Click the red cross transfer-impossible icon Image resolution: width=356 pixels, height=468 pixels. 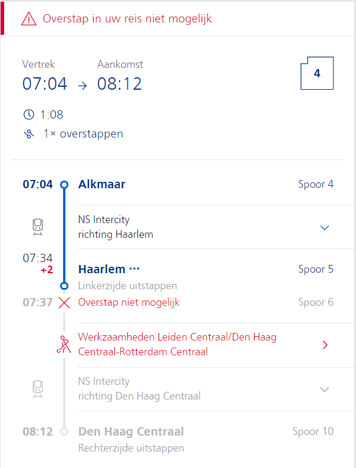64,303
